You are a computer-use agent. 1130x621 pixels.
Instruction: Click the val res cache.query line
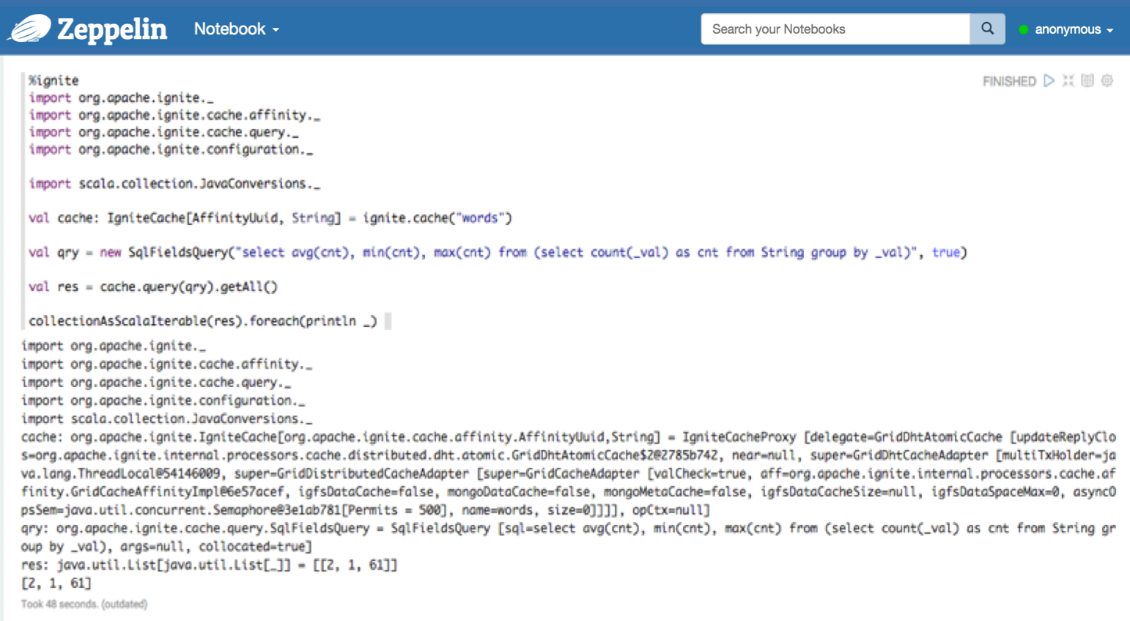[x=153, y=287]
